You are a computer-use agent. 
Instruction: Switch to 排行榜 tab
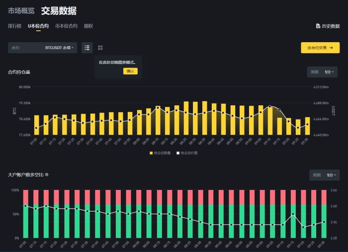tap(15, 26)
